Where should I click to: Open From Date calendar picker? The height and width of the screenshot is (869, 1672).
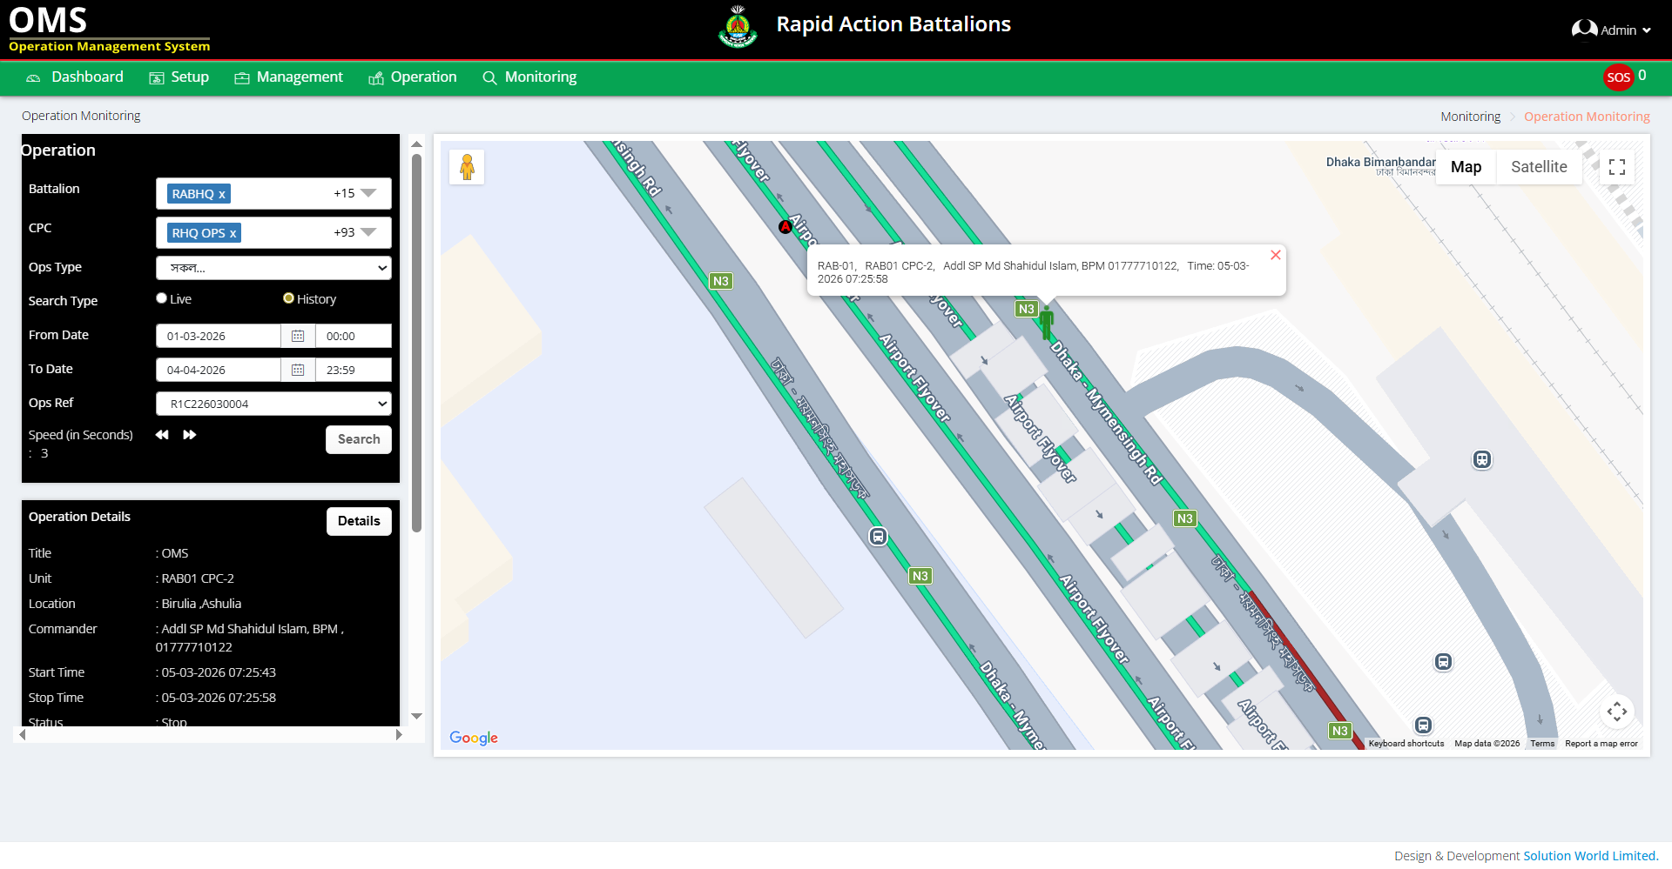click(x=298, y=336)
